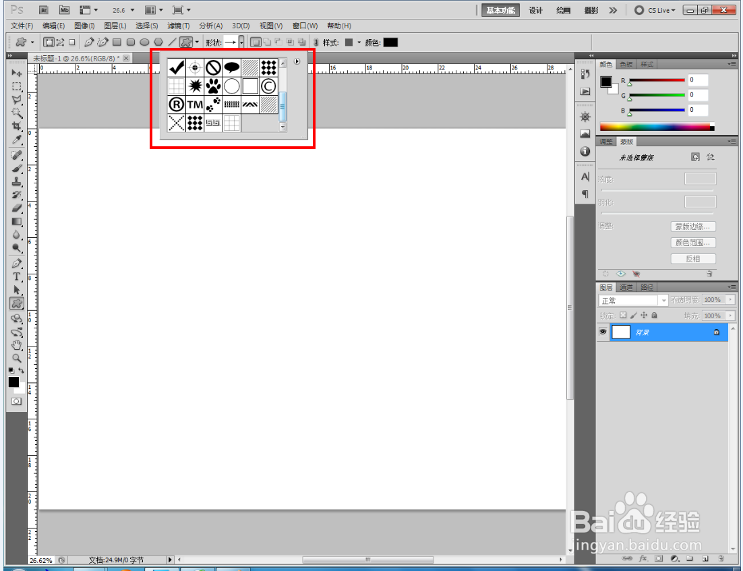Toggle lock transparent pixels
743x571 pixels.
(x=623, y=315)
